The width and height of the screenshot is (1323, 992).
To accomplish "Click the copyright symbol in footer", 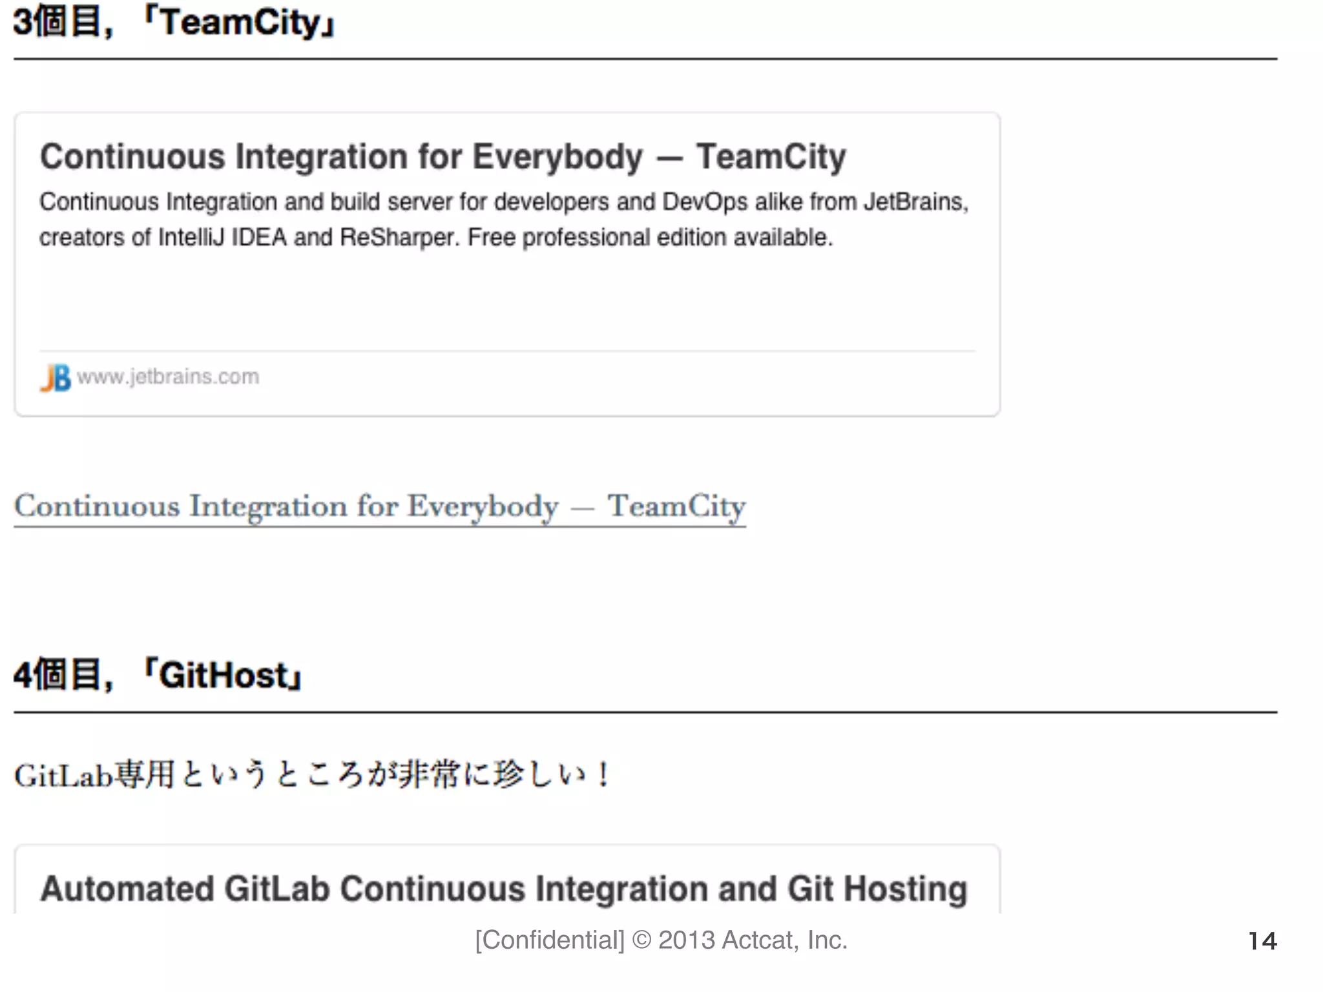I will pos(641,940).
